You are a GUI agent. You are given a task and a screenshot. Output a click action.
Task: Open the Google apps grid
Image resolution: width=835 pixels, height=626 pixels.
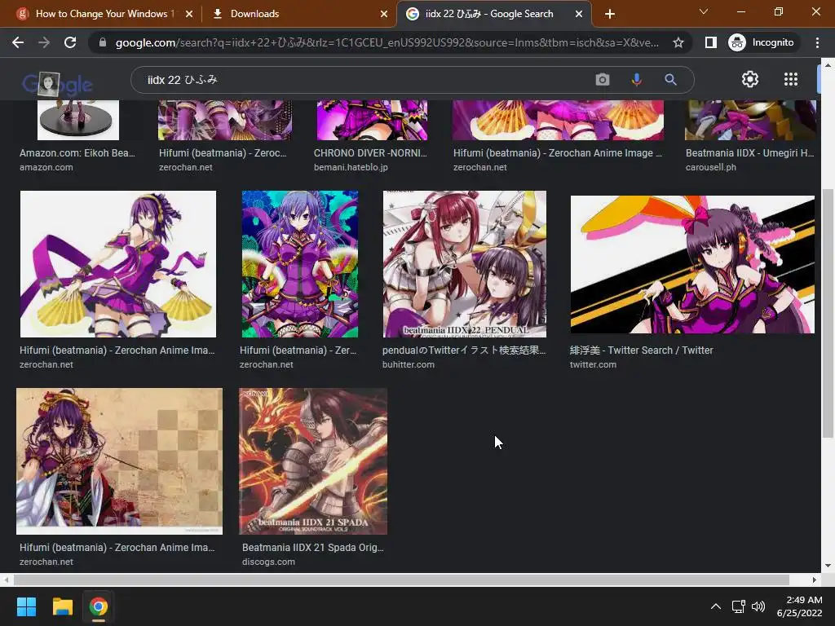pos(791,79)
